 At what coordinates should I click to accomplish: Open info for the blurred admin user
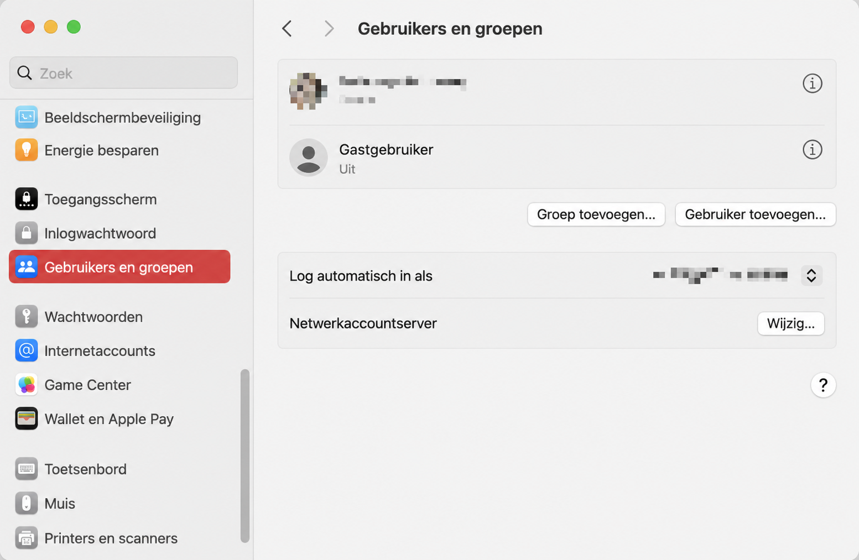812,83
